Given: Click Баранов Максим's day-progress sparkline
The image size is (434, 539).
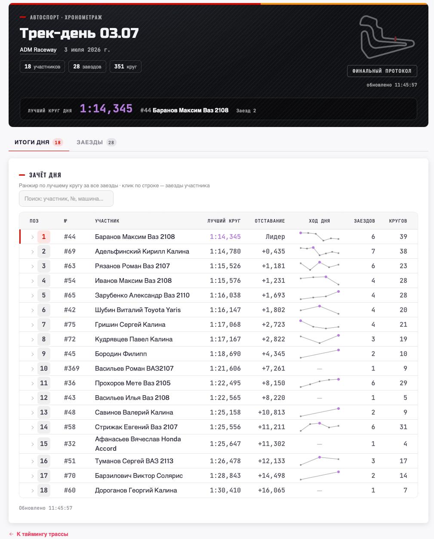Looking at the screenshot, I should [x=320, y=236].
